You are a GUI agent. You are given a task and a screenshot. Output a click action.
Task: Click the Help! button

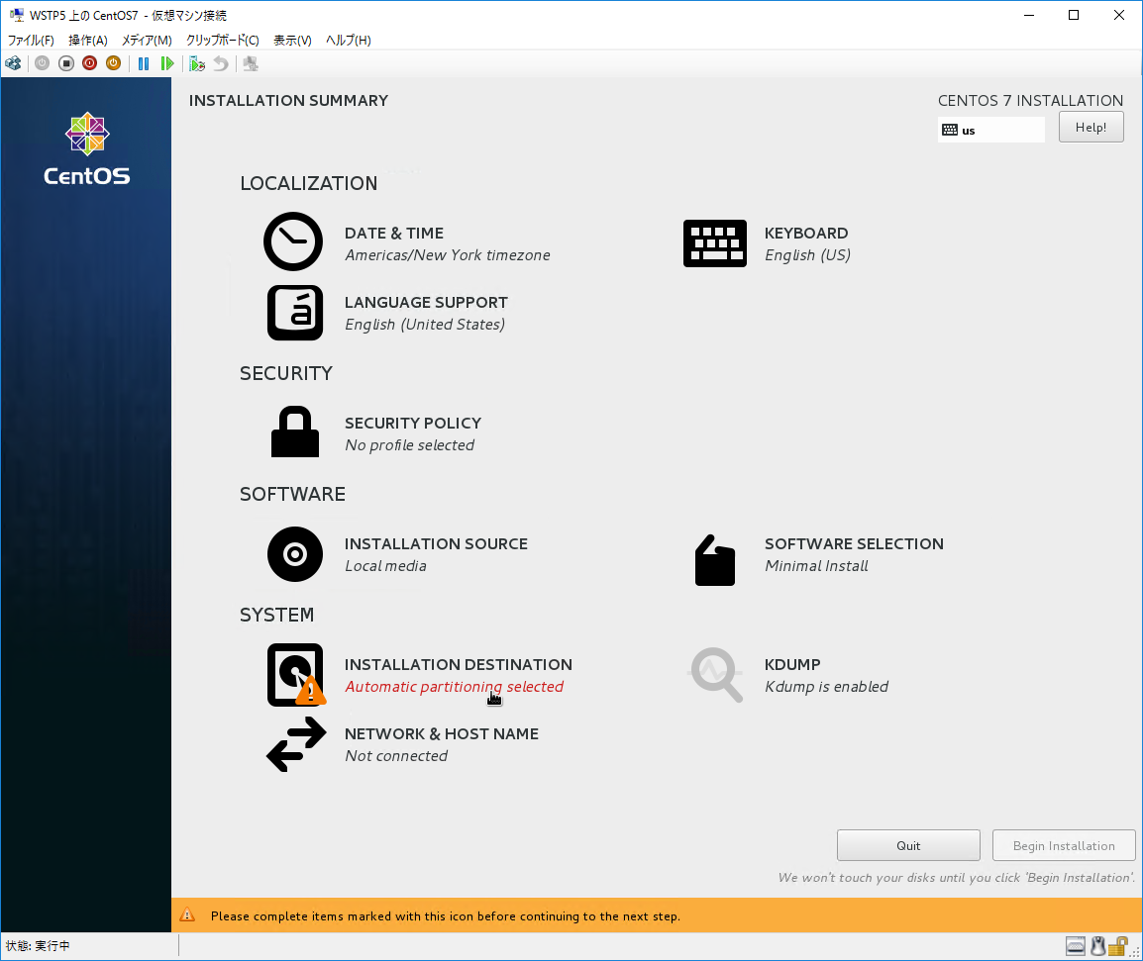click(x=1091, y=127)
